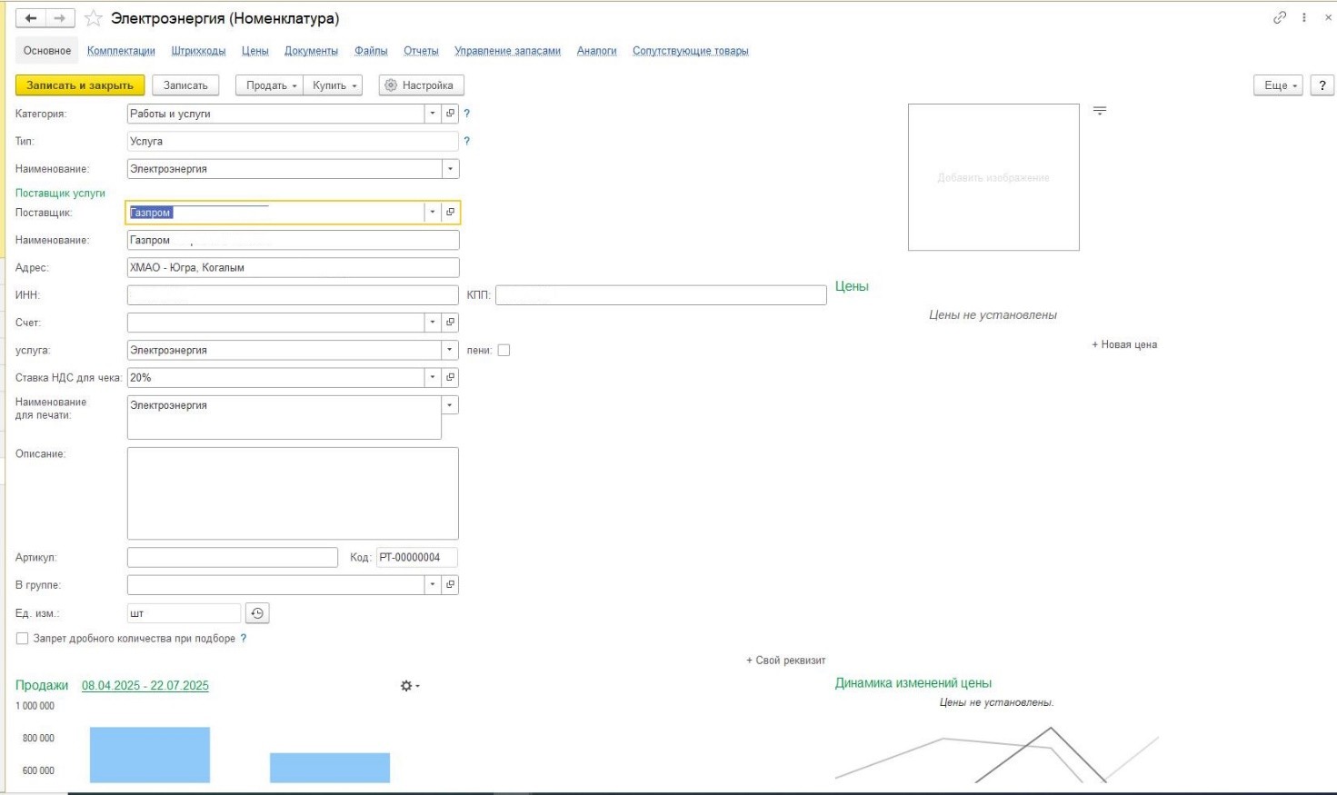Click the sales period date range link
Image resolution: width=1337 pixels, height=795 pixels.
[x=145, y=686]
